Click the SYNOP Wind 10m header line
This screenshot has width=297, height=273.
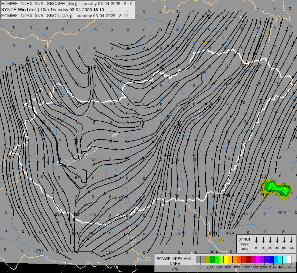click(53, 10)
